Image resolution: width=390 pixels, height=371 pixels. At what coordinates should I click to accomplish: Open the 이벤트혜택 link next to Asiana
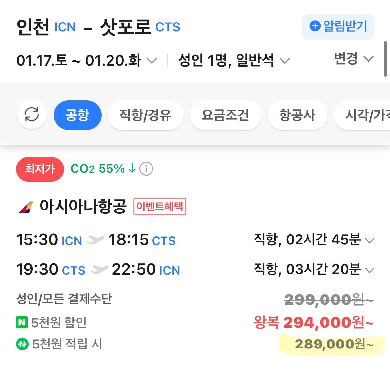159,207
